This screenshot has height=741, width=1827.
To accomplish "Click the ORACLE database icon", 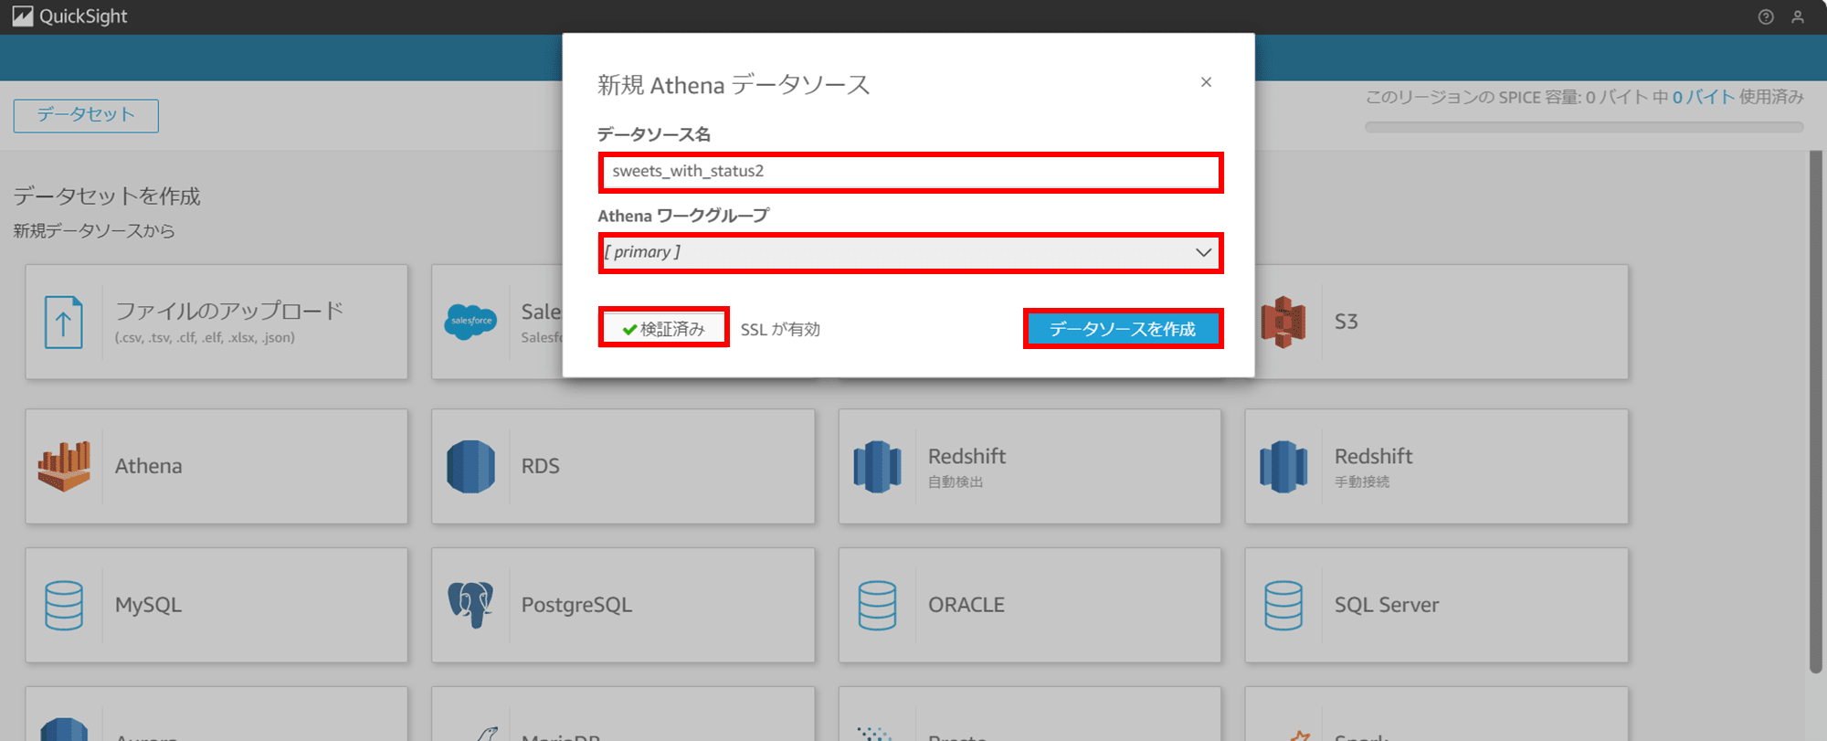I will pos(877,605).
